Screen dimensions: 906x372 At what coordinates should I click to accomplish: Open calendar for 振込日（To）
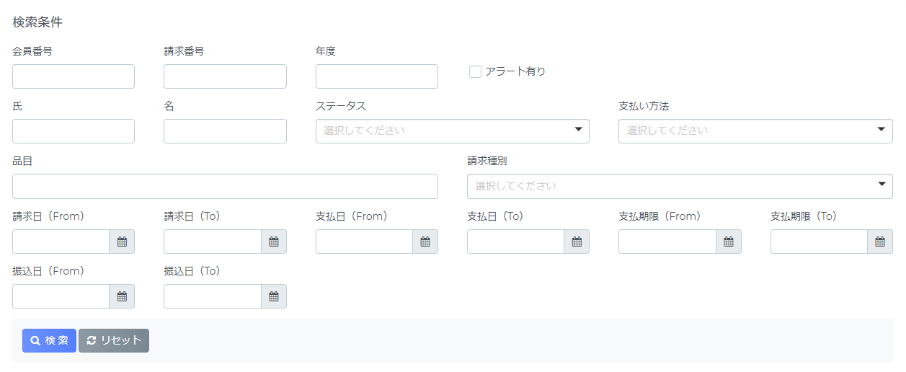tap(274, 296)
